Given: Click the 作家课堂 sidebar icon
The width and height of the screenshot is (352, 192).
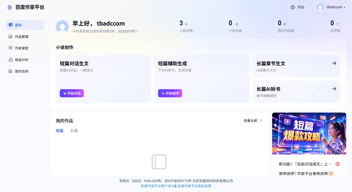Looking at the screenshot, I should coord(11,48).
